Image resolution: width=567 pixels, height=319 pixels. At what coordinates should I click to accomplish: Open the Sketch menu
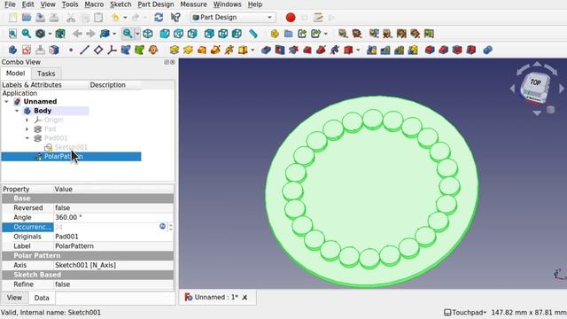coord(120,4)
